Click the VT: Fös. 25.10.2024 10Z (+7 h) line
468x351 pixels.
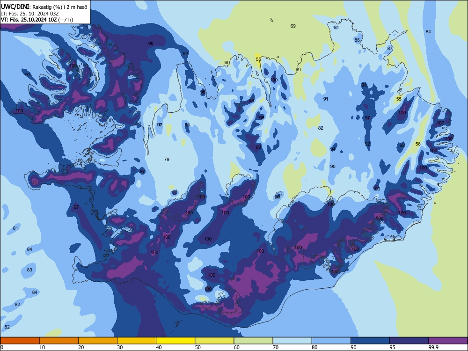pyautogui.click(x=37, y=20)
